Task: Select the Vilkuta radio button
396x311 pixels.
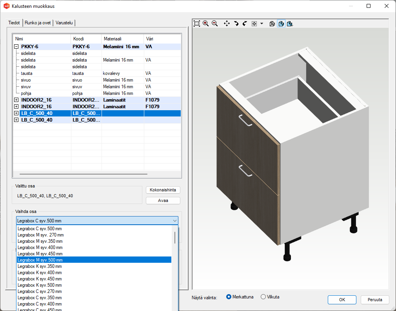Action: 263,297
